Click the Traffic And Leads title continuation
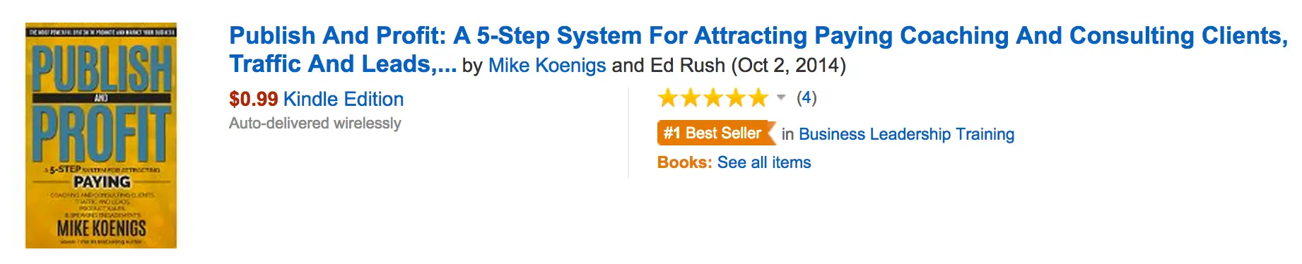 (343, 64)
